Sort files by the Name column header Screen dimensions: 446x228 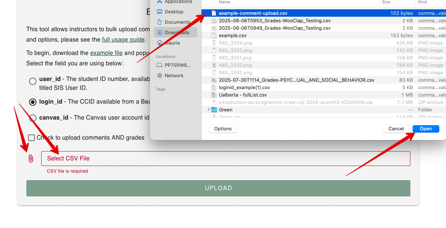pos(224,2)
